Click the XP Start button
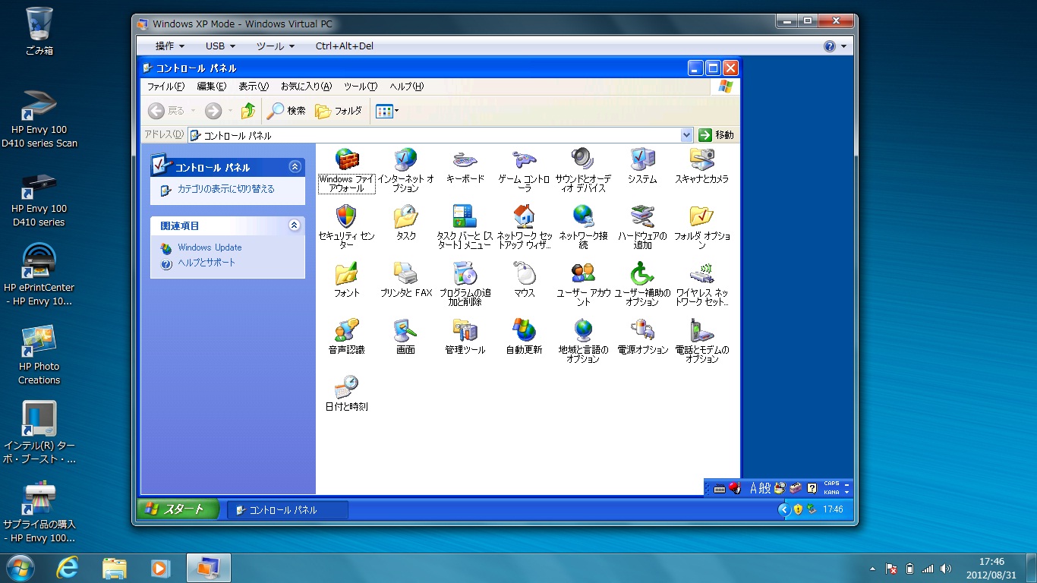Viewport: 1037px width, 583px height. tap(178, 509)
